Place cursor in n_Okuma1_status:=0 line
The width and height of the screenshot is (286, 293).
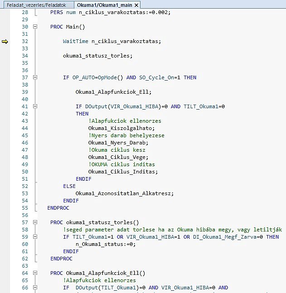(x=105, y=244)
